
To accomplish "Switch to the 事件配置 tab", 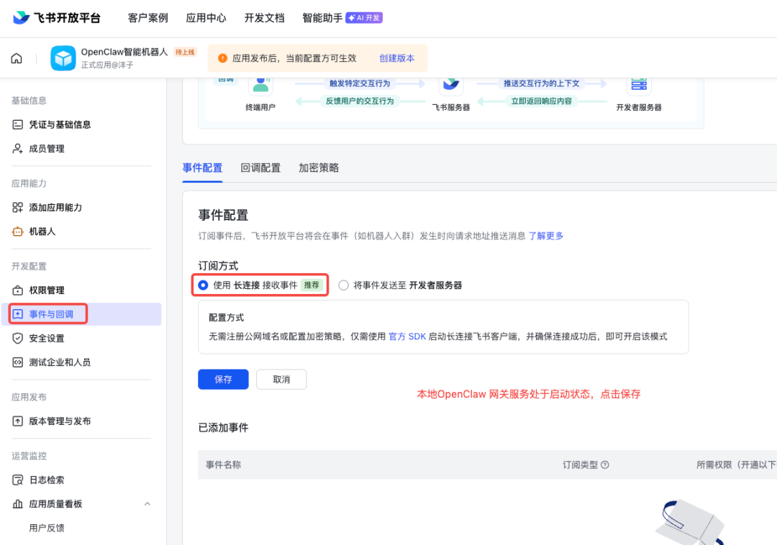I will point(202,168).
